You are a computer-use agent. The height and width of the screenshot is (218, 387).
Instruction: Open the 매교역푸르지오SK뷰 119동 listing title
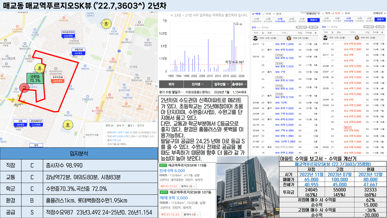(x=187, y=165)
